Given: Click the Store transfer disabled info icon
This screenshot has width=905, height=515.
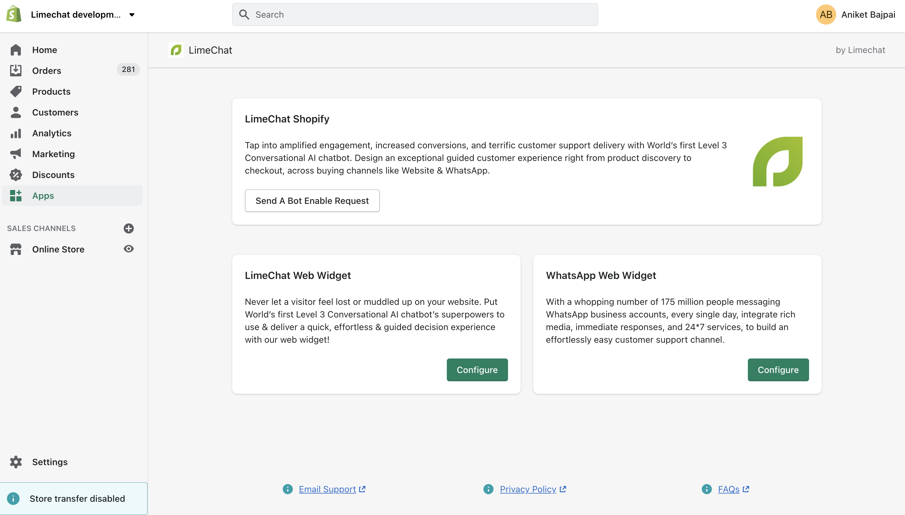Looking at the screenshot, I should pos(14,498).
